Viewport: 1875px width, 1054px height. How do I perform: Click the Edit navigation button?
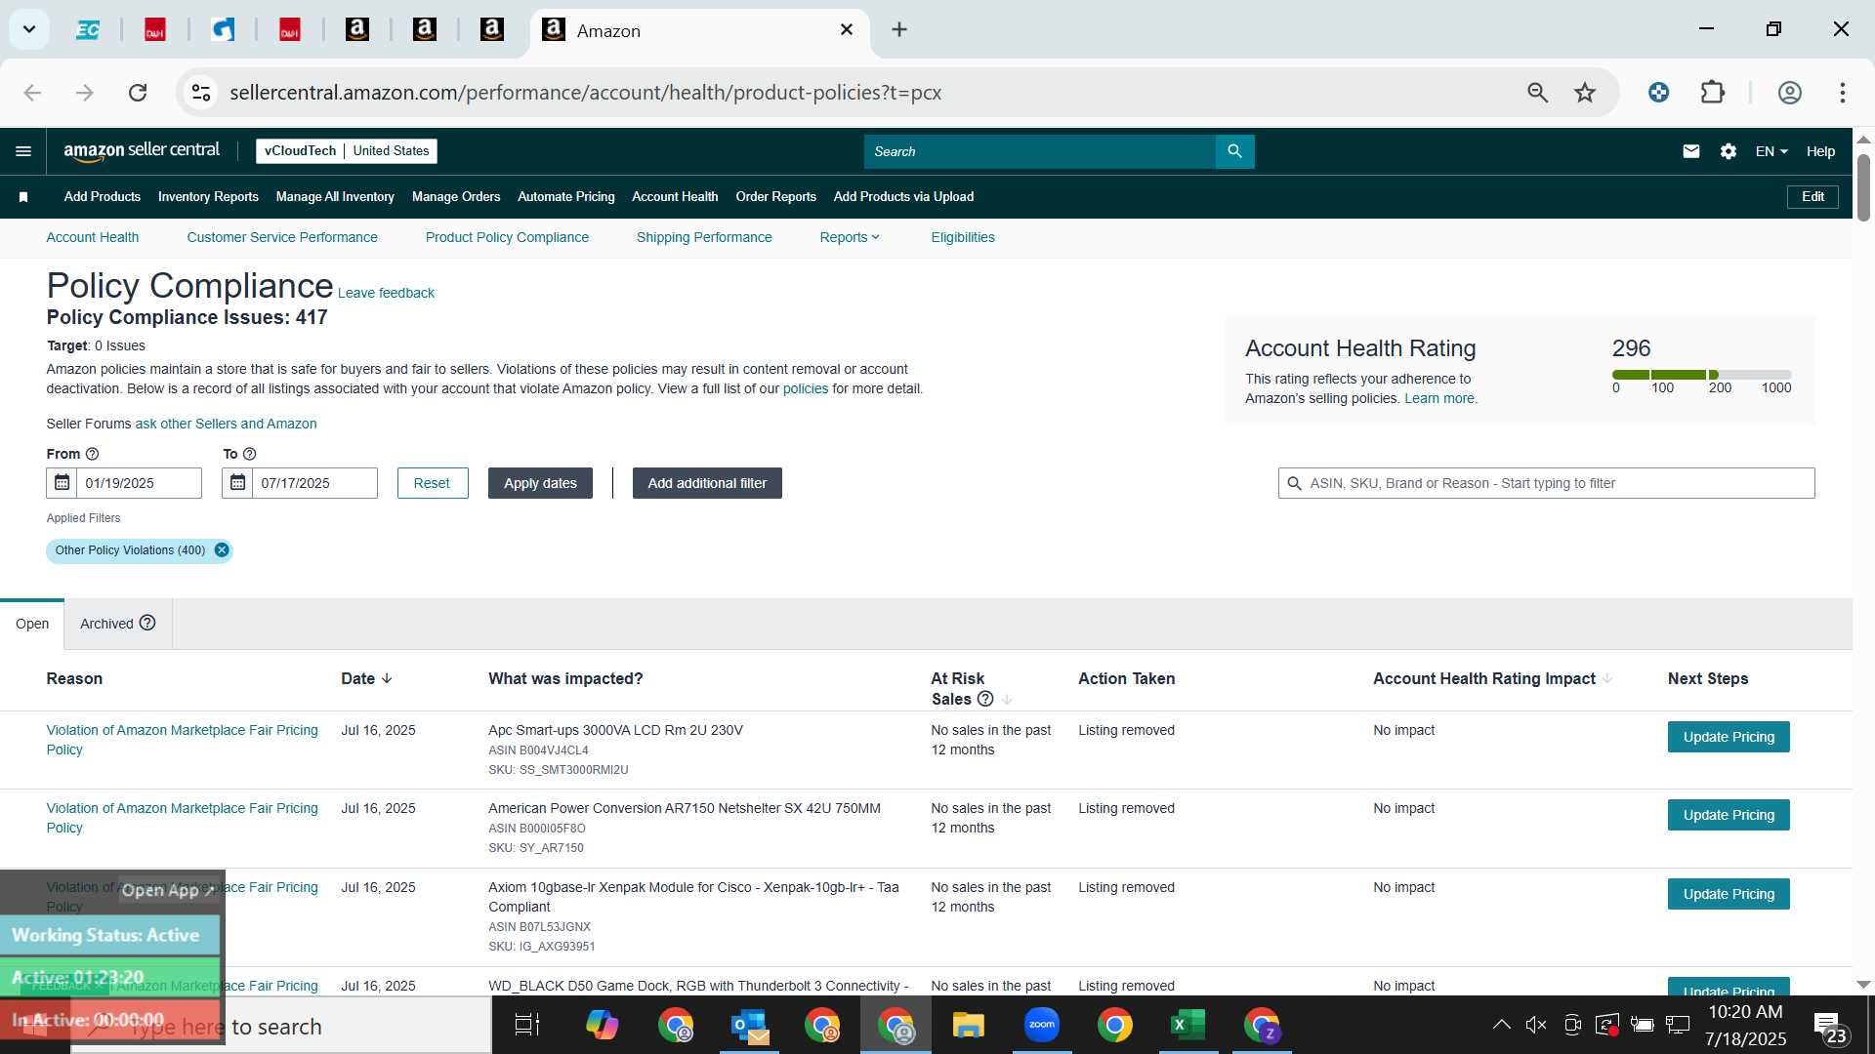[x=1812, y=197]
